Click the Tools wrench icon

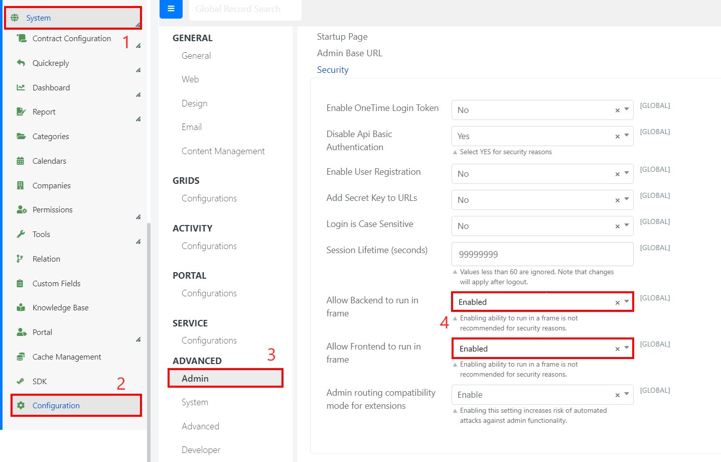pos(21,234)
